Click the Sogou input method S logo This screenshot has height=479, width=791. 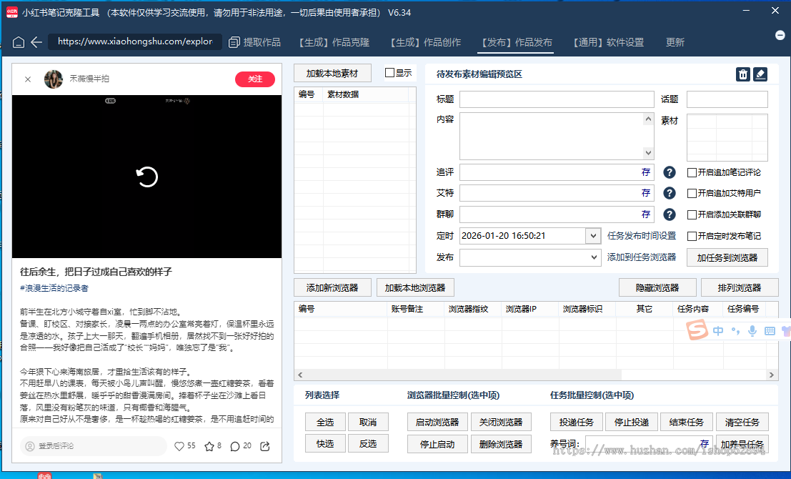(x=697, y=330)
